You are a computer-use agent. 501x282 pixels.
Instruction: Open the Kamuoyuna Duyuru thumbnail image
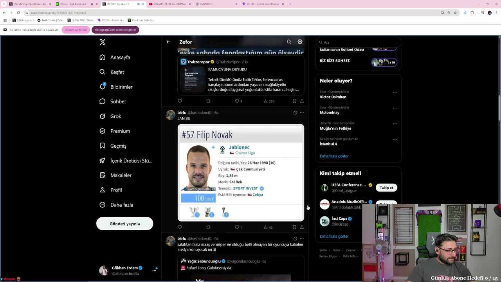point(193,80)
